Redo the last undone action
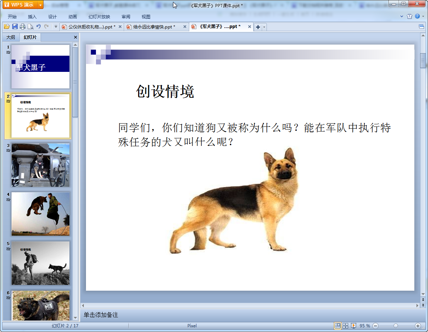Viewport: 428px width, 332px height. 46,27
